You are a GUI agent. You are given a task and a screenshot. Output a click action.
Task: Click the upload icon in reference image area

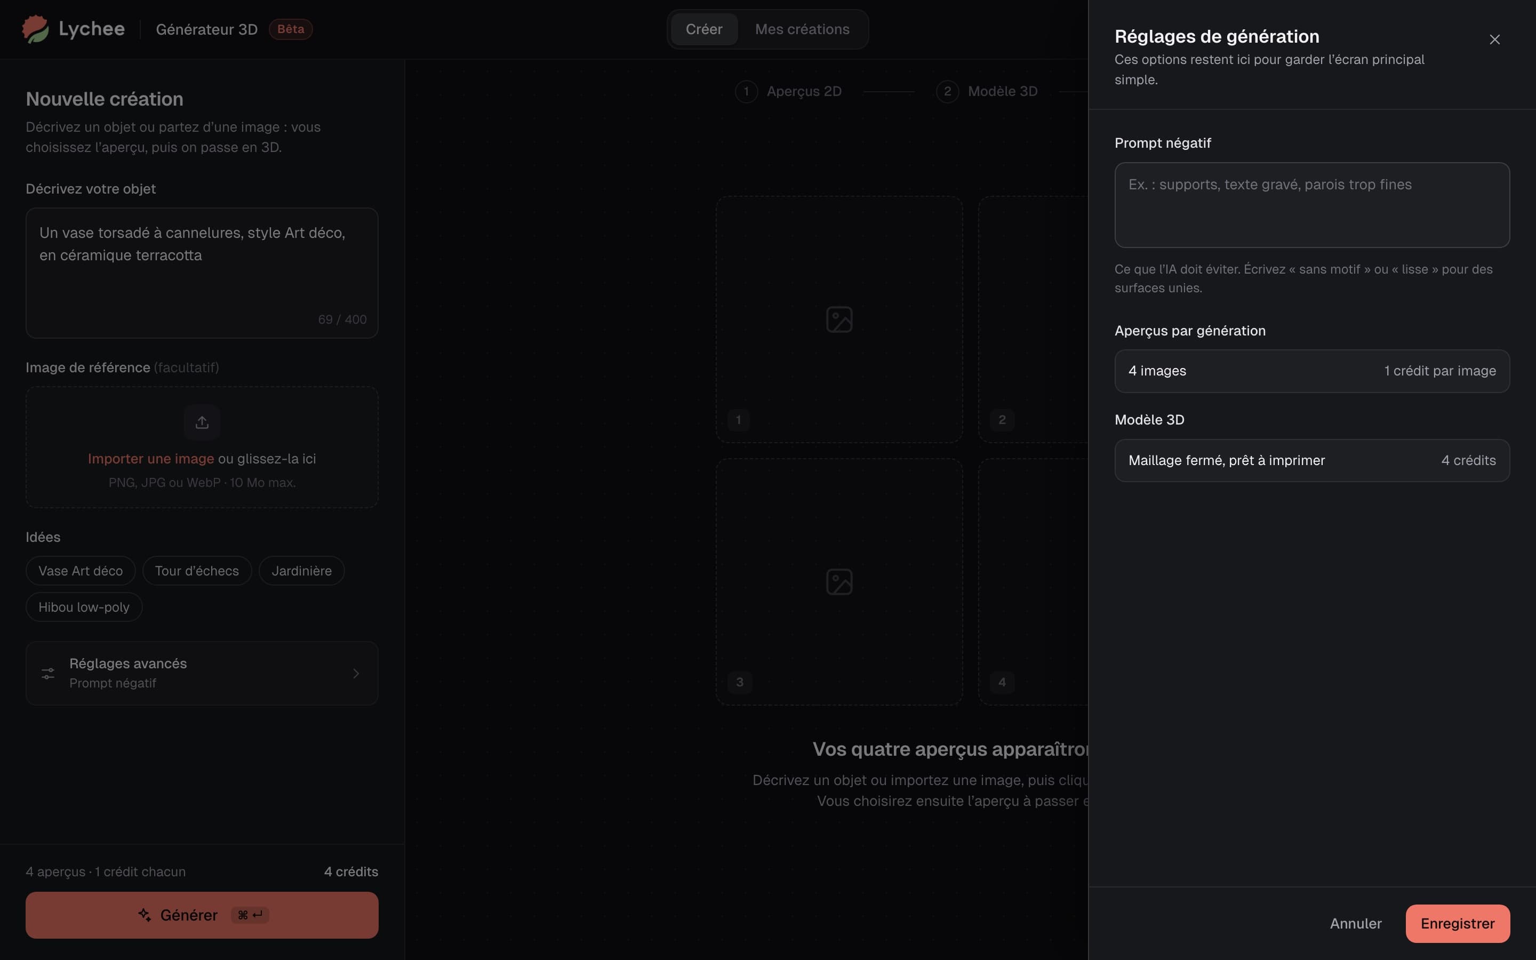[202, 422]
